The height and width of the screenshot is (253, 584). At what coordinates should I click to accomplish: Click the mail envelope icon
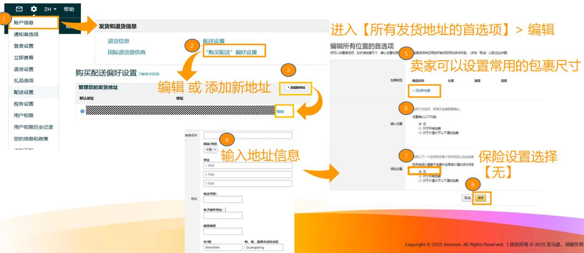(19, 9)
